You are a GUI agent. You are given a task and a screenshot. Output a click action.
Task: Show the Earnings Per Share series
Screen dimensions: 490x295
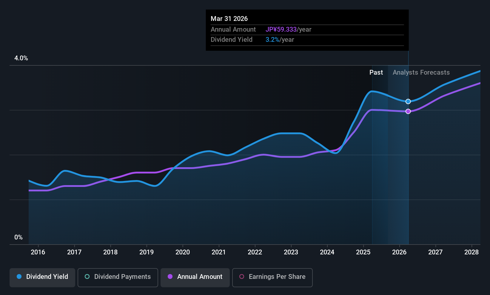pyautogui.click(x=272, y=277)
